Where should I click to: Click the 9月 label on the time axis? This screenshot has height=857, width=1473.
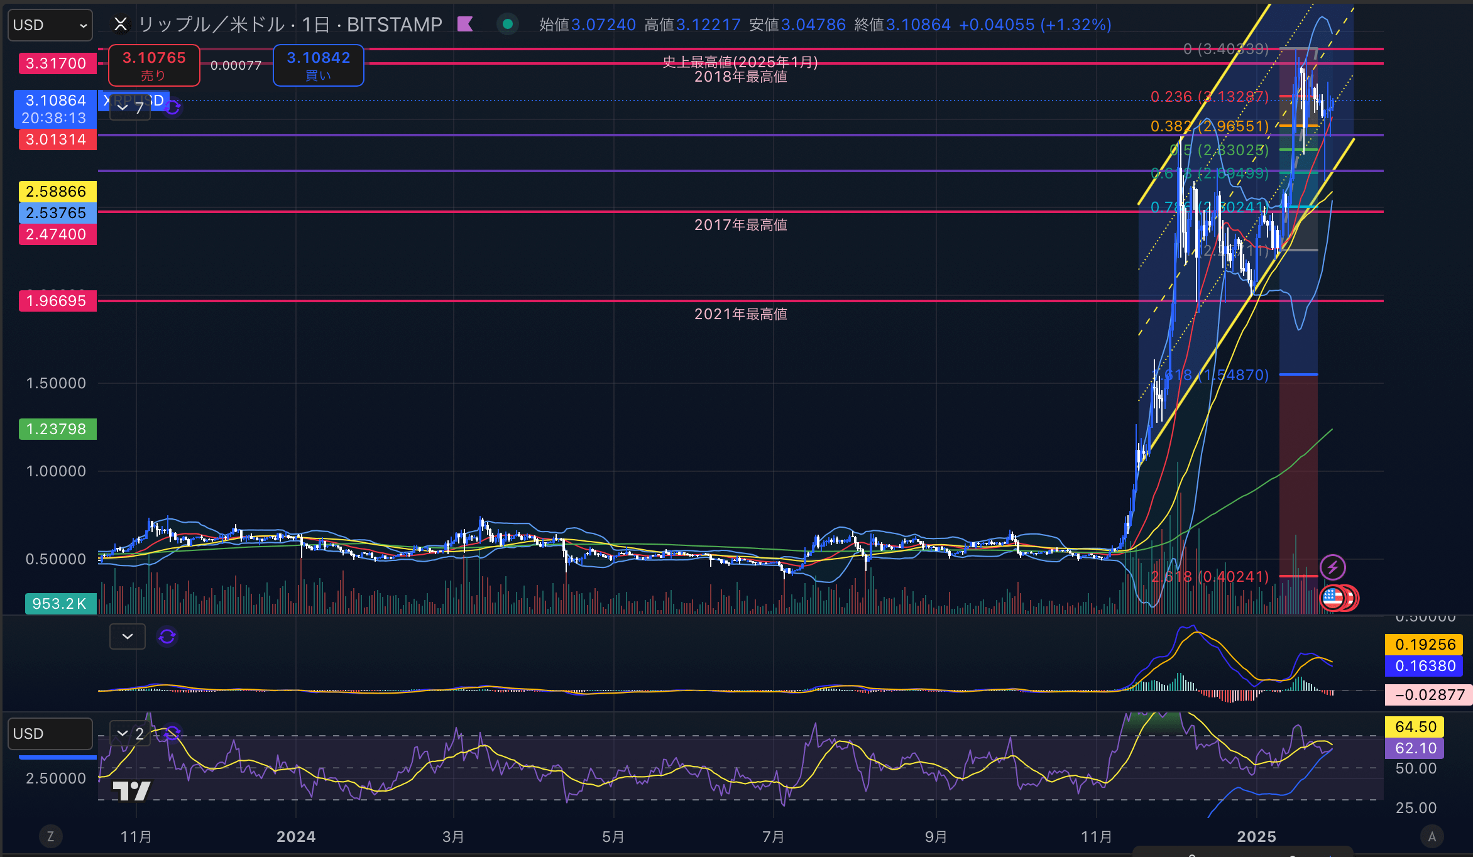[x=936, y=837]
